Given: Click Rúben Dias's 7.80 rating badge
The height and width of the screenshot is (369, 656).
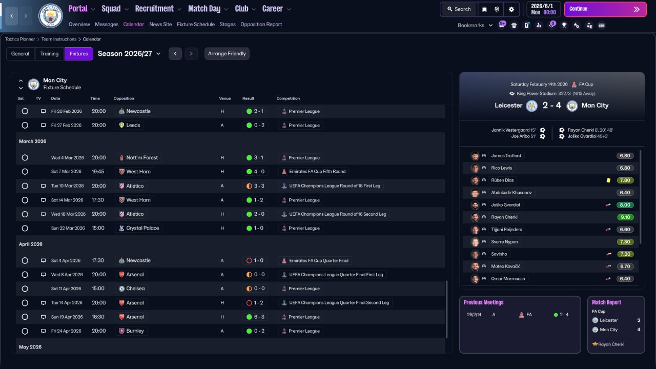Looking at the screenshot, I should pos(625,180).
